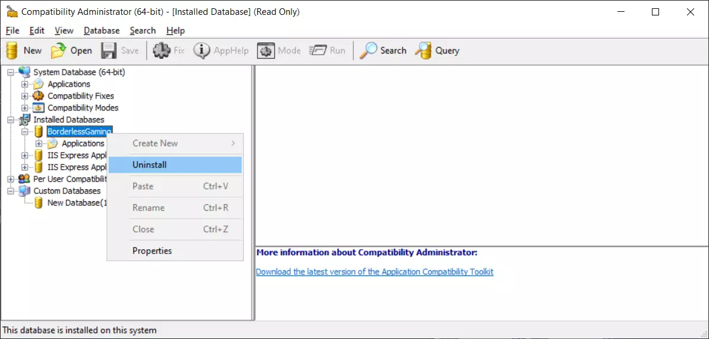
Task: Expand Applications under System Database
Action: [24, 84]
